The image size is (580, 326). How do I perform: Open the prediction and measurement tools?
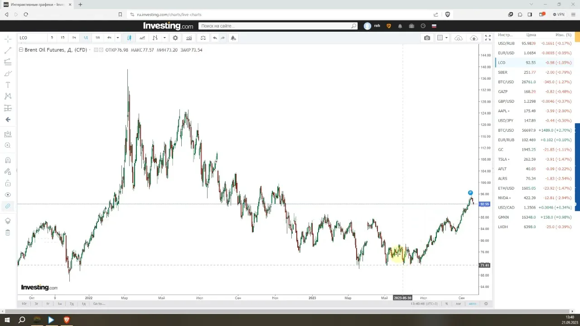(x=8, y=108)
